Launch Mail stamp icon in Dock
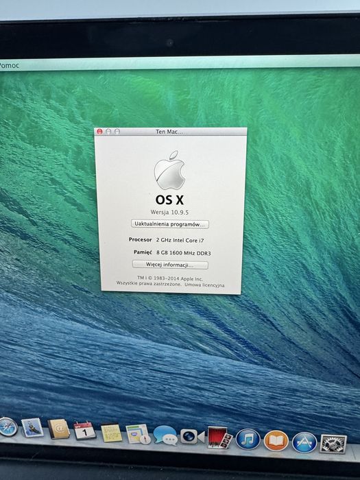The image size is (360, 480). tap(32, 428)
